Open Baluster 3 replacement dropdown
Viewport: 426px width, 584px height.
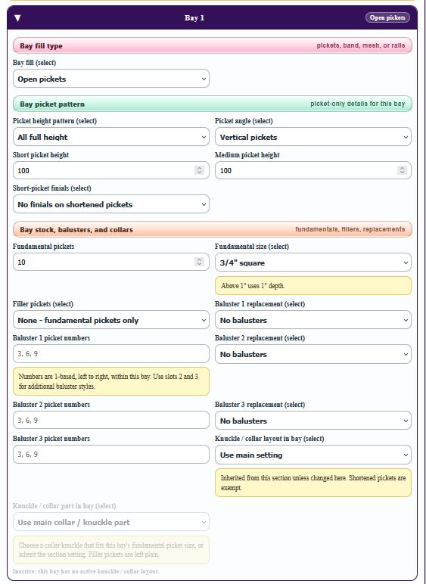(x=313, y=421)
